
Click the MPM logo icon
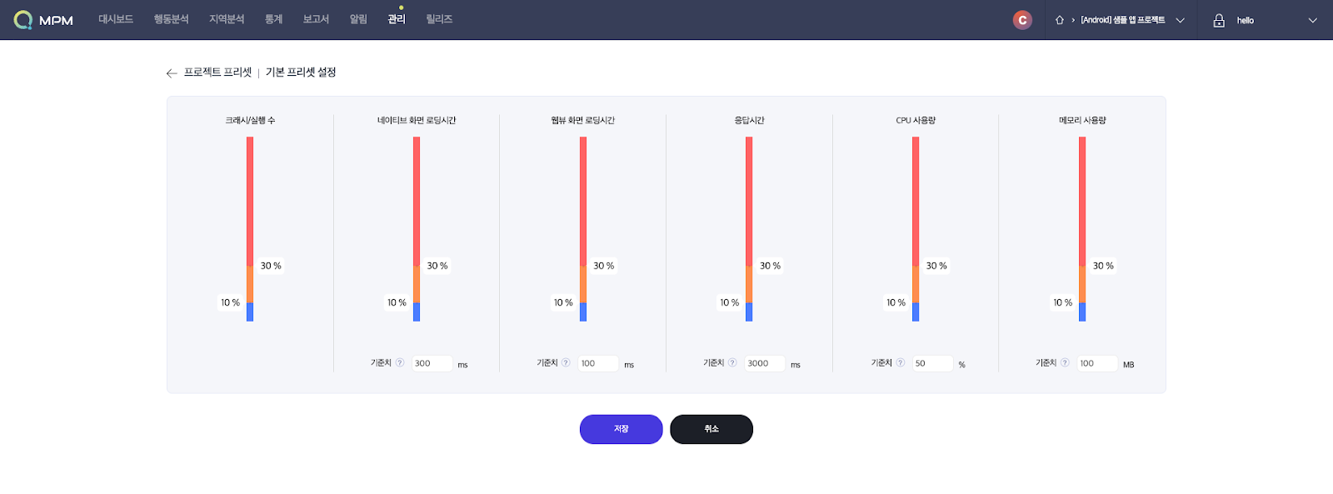tap(23, 20)
